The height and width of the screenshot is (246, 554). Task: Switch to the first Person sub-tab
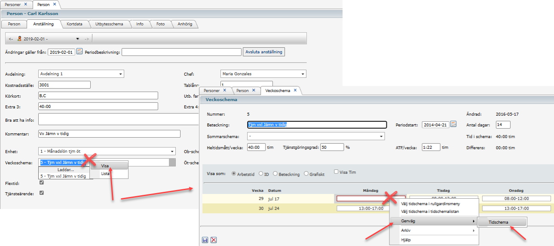click(x=14, y=24)
